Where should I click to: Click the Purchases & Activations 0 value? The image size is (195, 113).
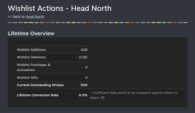click(86, 67)
